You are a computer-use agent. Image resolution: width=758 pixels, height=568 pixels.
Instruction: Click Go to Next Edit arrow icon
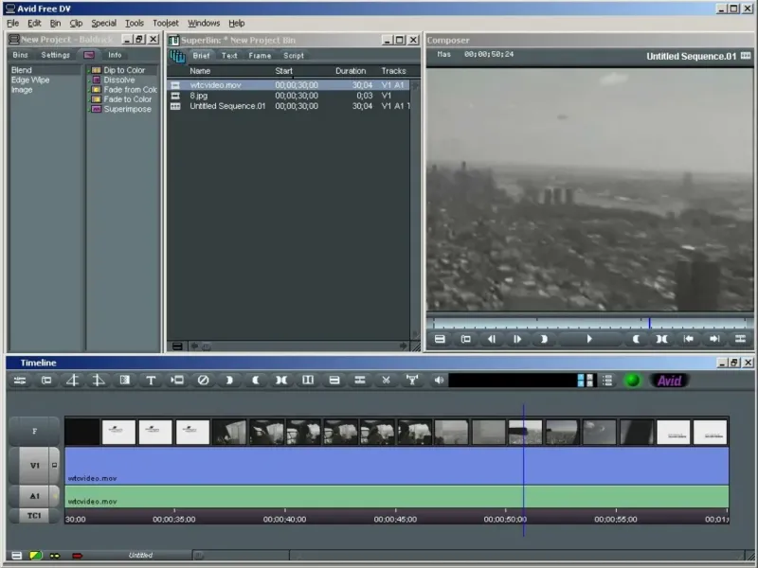[x=714, y=339]
